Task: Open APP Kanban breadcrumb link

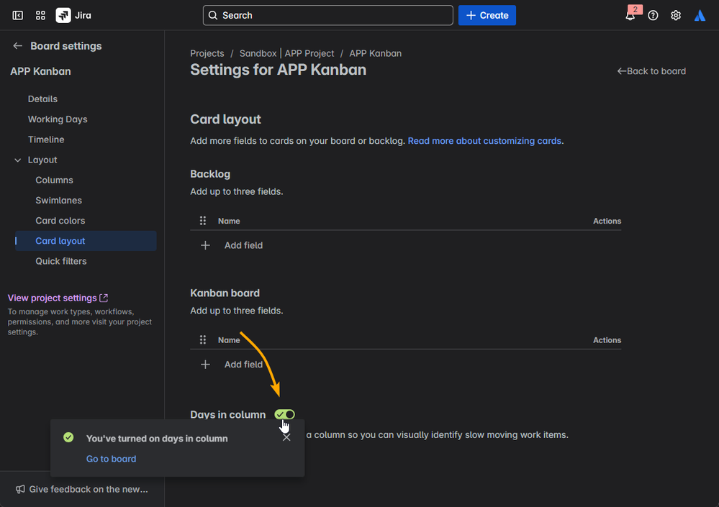Action: click(x=375, y=53)
